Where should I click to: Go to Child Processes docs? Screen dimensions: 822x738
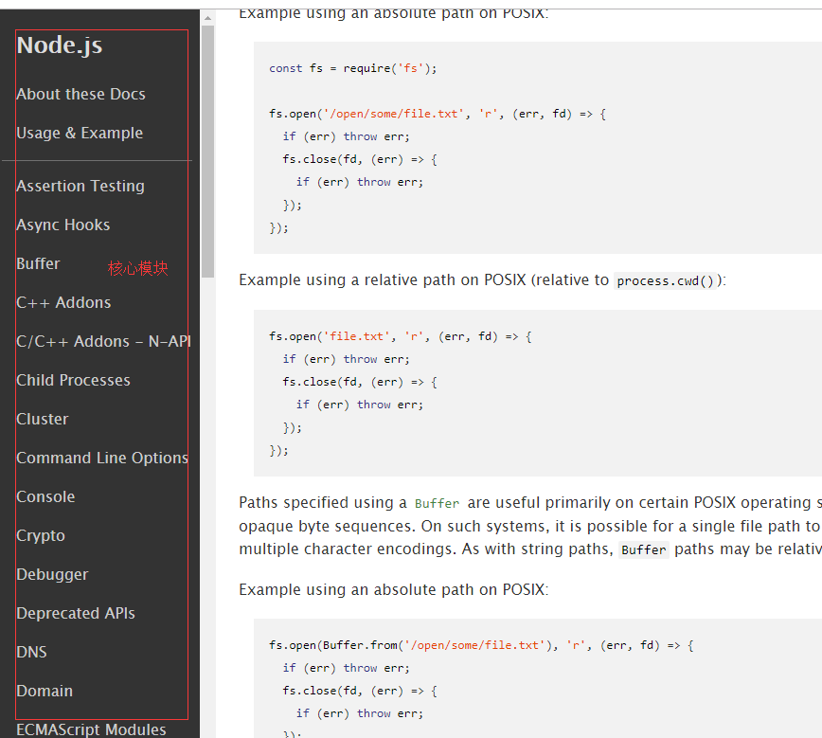[73, 380]
